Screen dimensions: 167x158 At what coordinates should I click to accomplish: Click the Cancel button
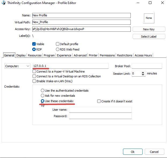click(x=154, y=152)
